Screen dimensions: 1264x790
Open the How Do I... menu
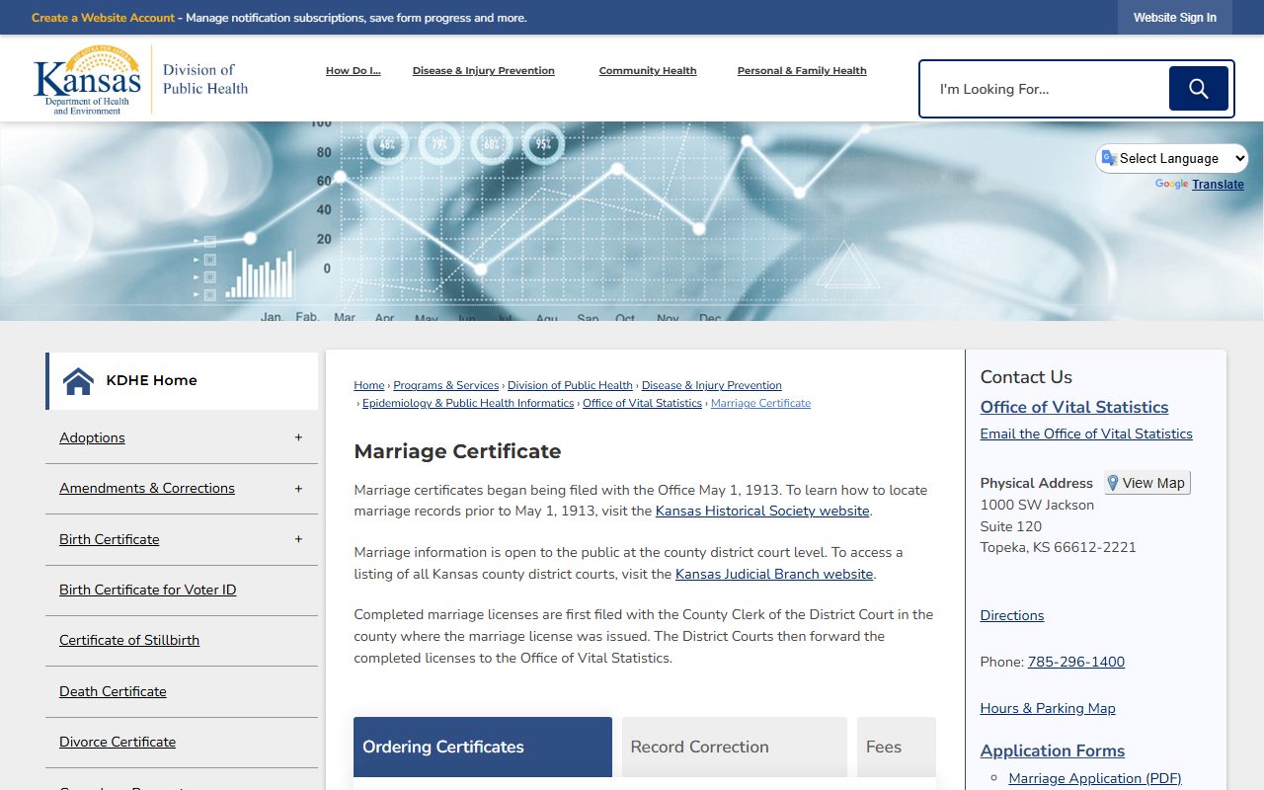(x=353, y=71)
